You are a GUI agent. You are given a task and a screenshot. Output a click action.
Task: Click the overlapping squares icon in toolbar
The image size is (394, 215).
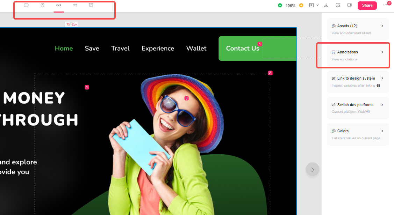point(338,5)
